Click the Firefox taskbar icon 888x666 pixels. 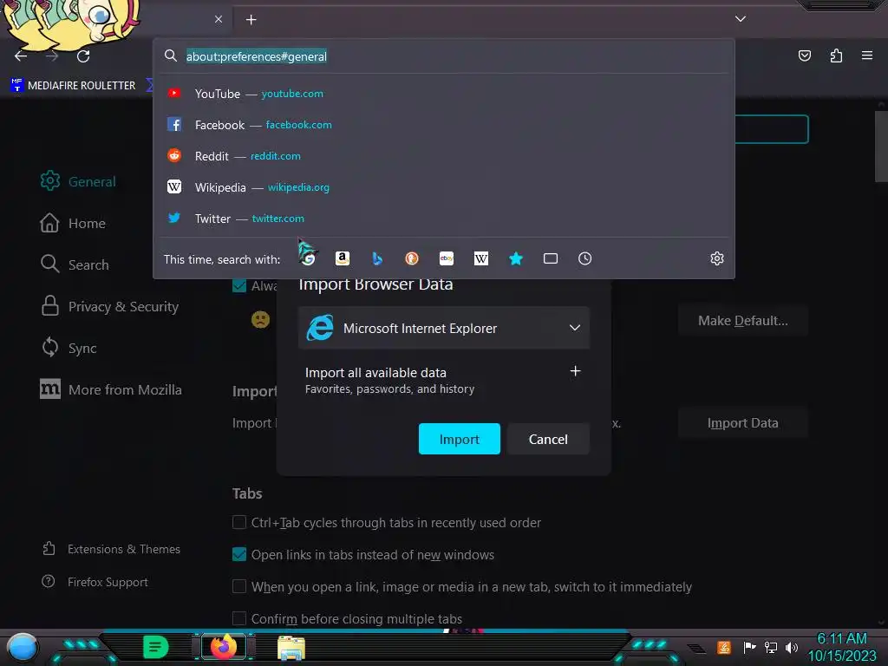[224, 647]
